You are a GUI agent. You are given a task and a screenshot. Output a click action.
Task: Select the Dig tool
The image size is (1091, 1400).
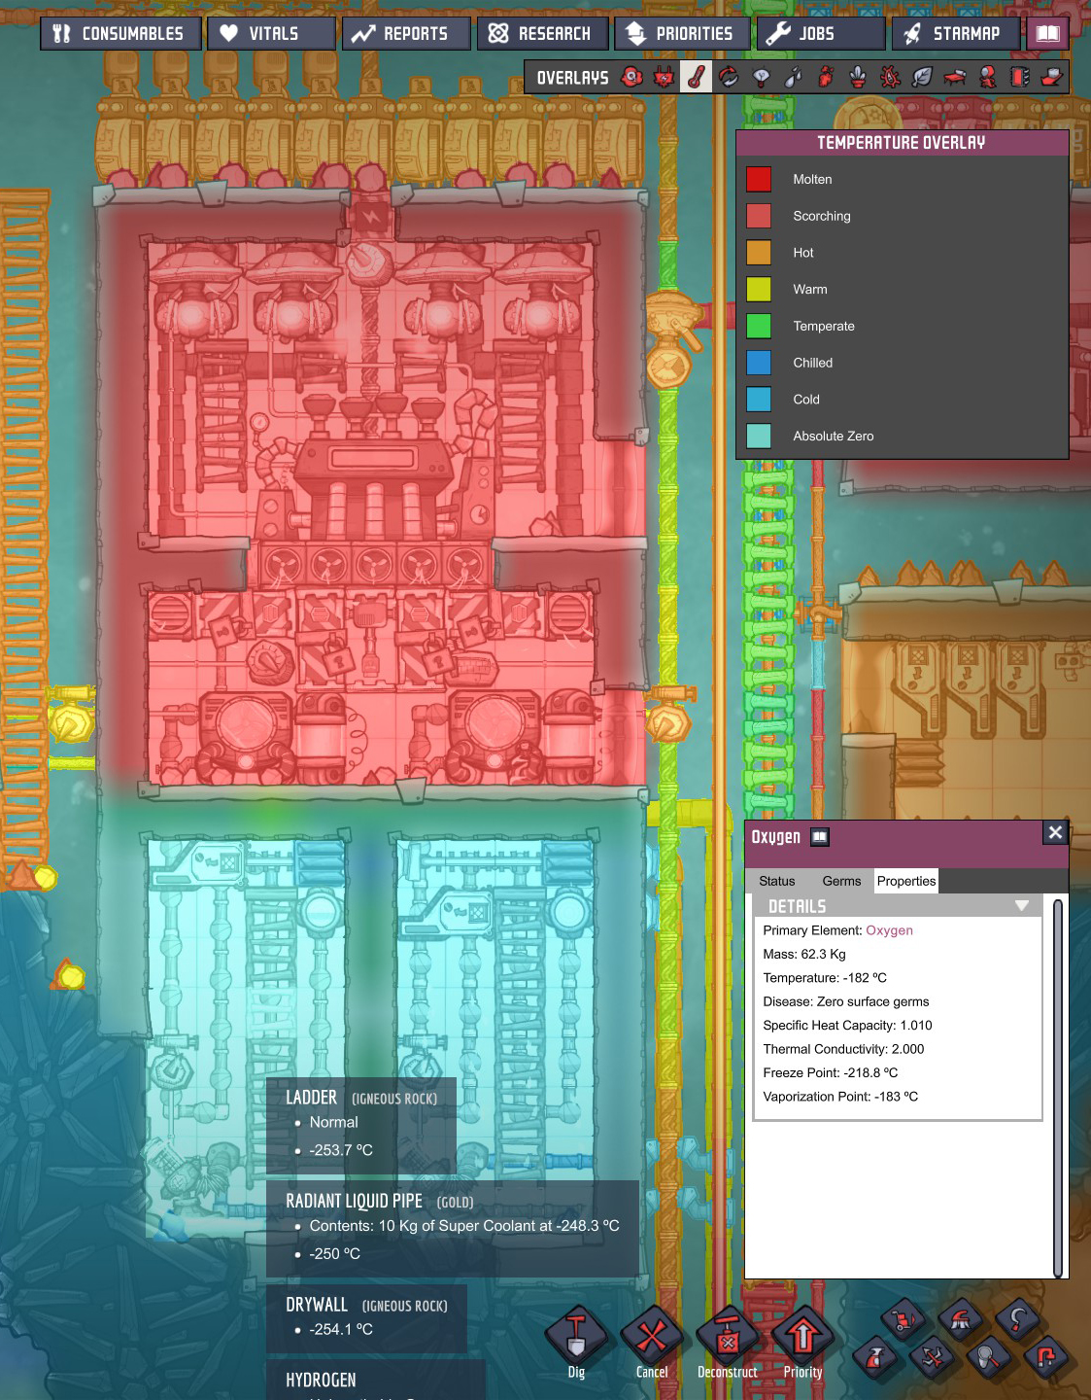(576, 1338)
